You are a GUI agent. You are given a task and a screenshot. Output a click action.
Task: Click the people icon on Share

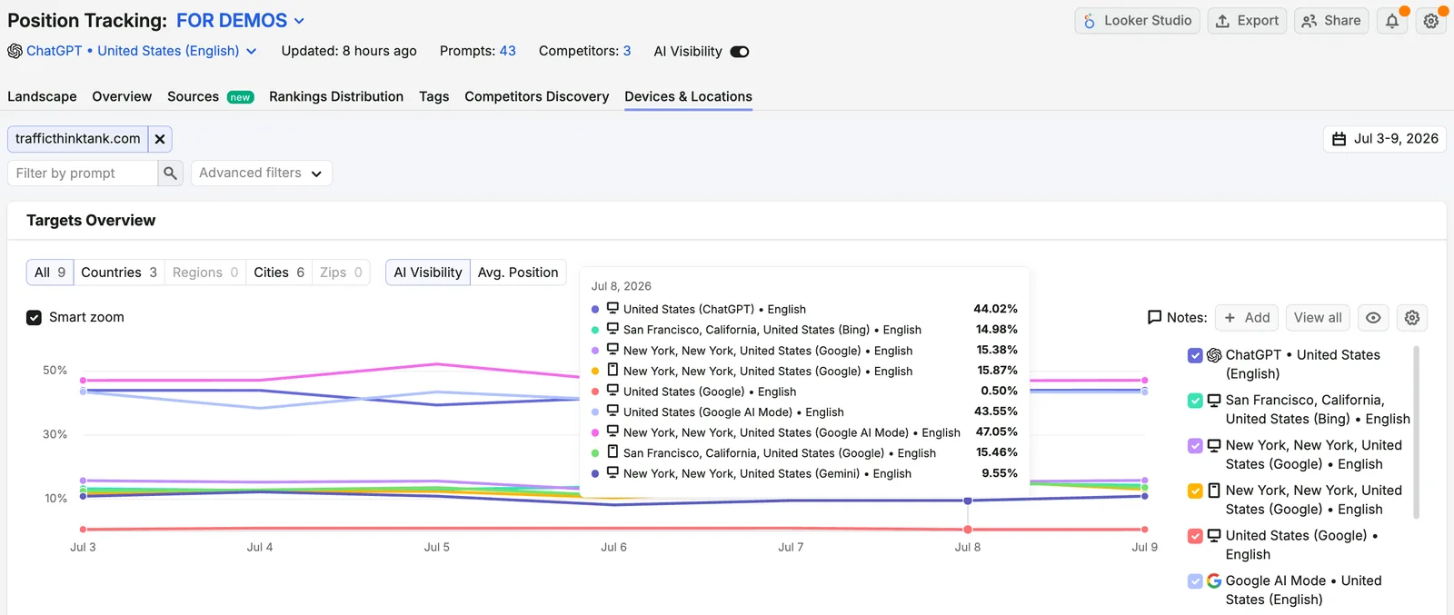1310,21
